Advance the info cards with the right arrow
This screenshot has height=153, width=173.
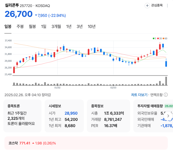pos(168,116)
